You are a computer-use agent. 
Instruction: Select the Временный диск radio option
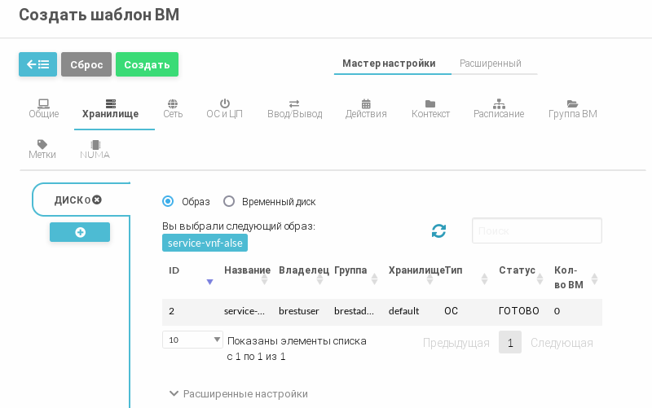(x=229, y=201)
